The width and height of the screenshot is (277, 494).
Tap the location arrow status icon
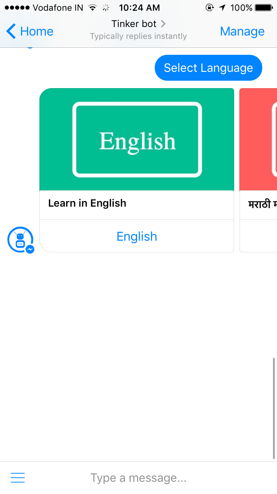coord(222,7)
